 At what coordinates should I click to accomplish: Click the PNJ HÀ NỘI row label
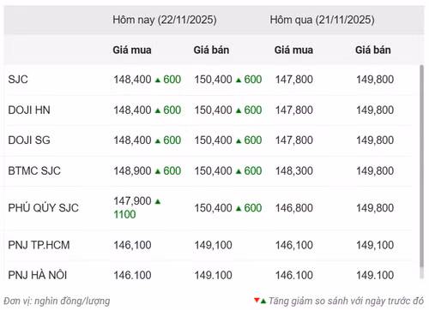click(x=38, y=275)
